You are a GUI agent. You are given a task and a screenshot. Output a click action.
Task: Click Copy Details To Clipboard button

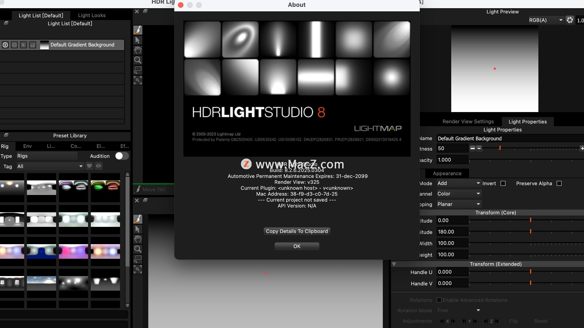[x=297, y=231]
